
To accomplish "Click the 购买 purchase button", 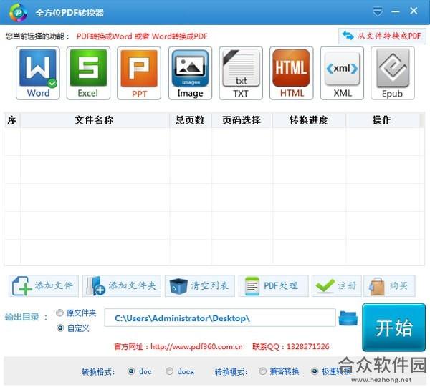I will pyautogui.click(x=389, y=286).
